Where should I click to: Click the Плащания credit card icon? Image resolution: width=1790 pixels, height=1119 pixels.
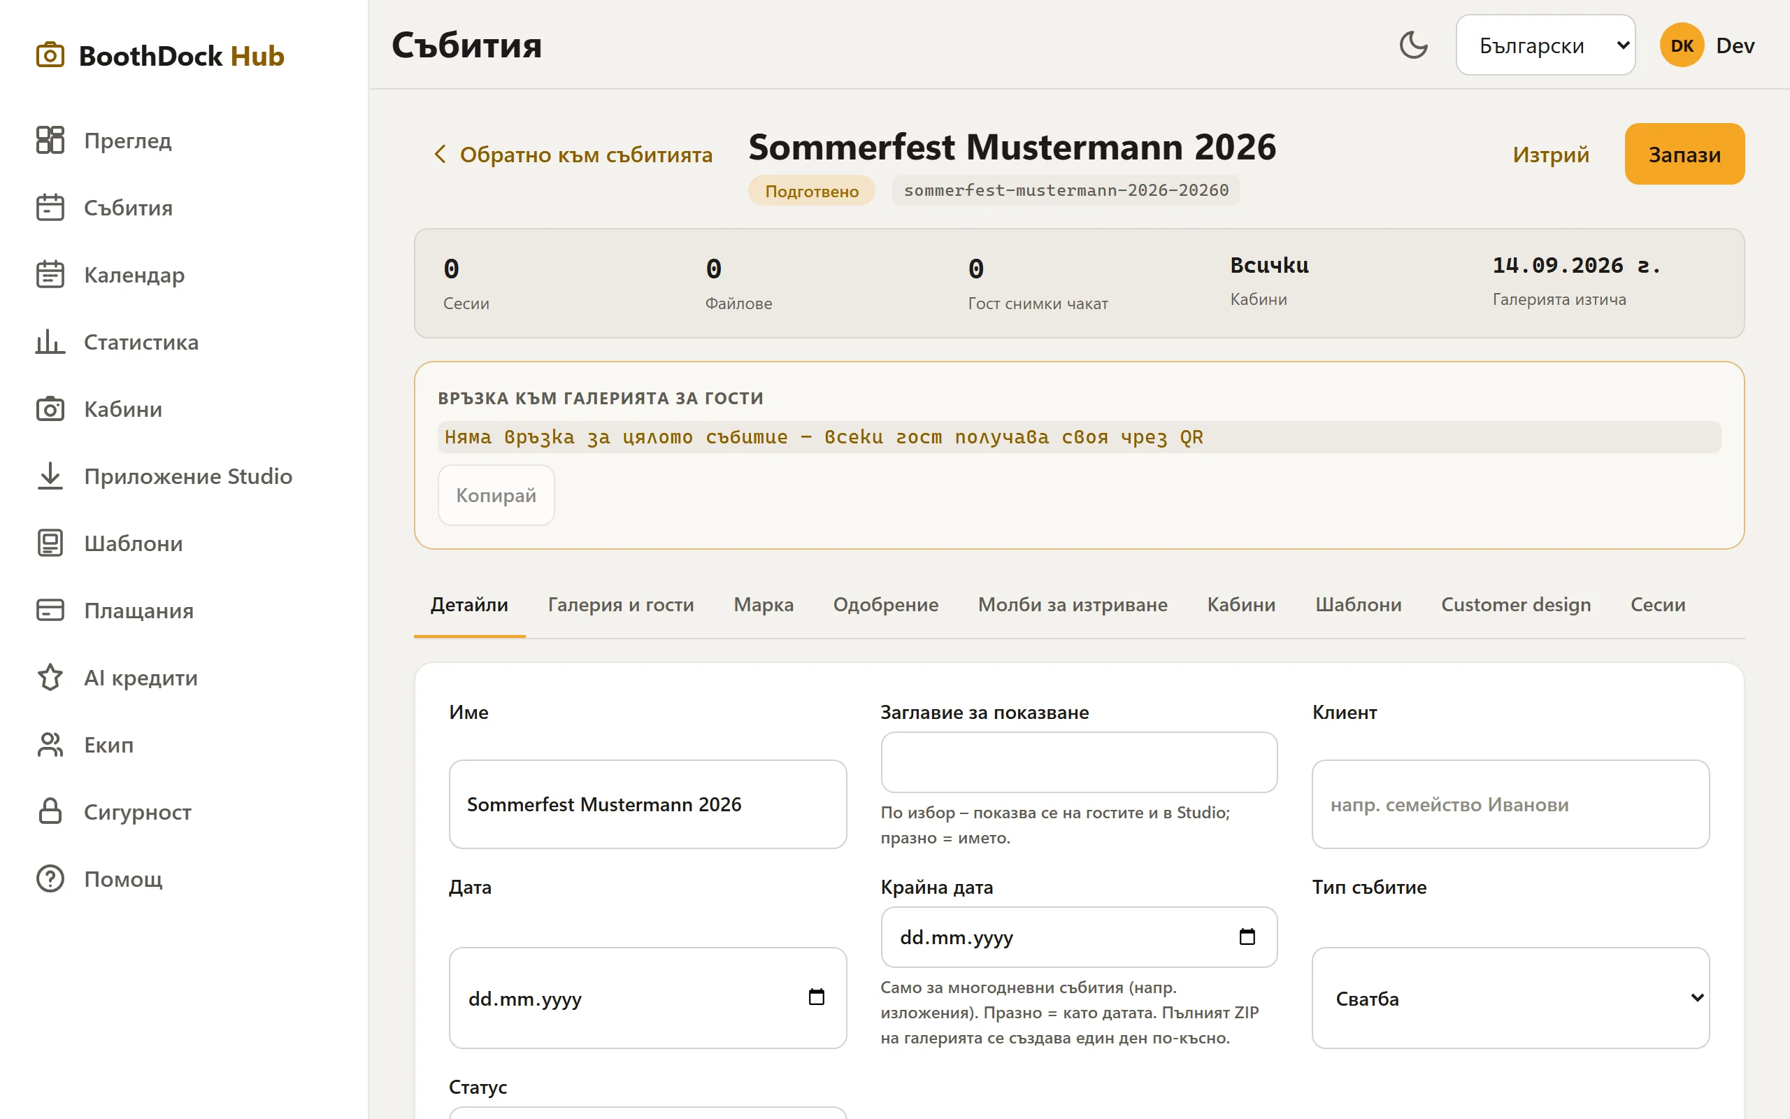point(50,611)
